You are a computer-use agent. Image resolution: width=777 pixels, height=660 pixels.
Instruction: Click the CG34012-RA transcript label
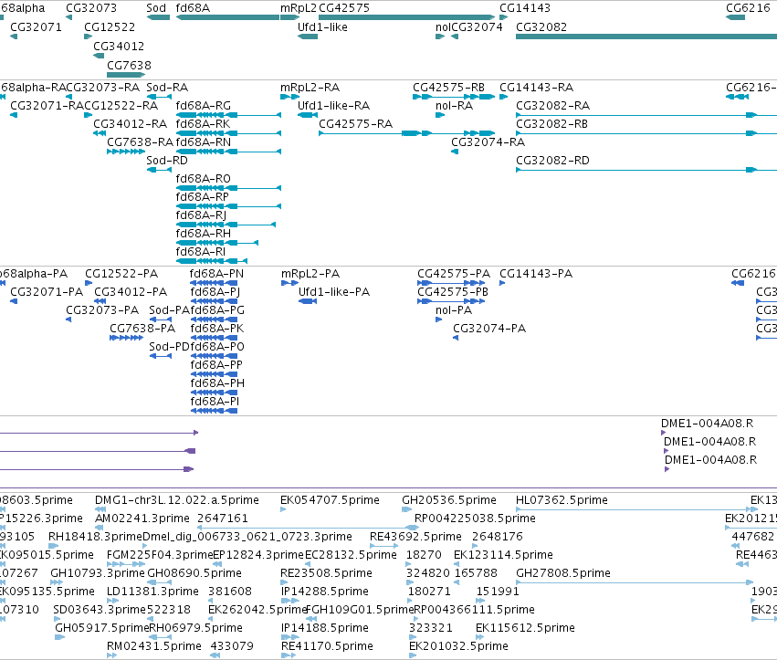click(x=131, y=124)
